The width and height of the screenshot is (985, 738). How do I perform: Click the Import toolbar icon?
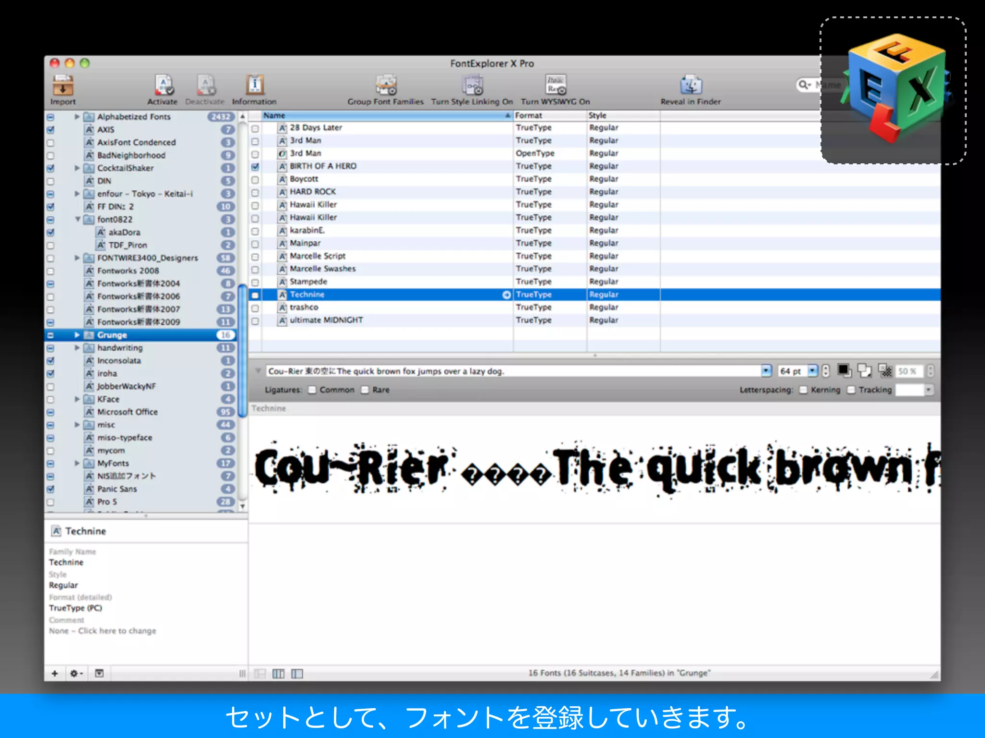(x=63, y=86)
